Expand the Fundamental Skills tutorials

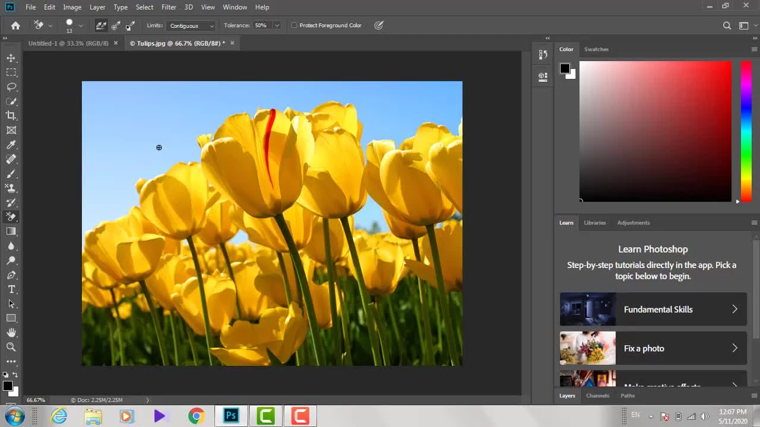[653, 309]
